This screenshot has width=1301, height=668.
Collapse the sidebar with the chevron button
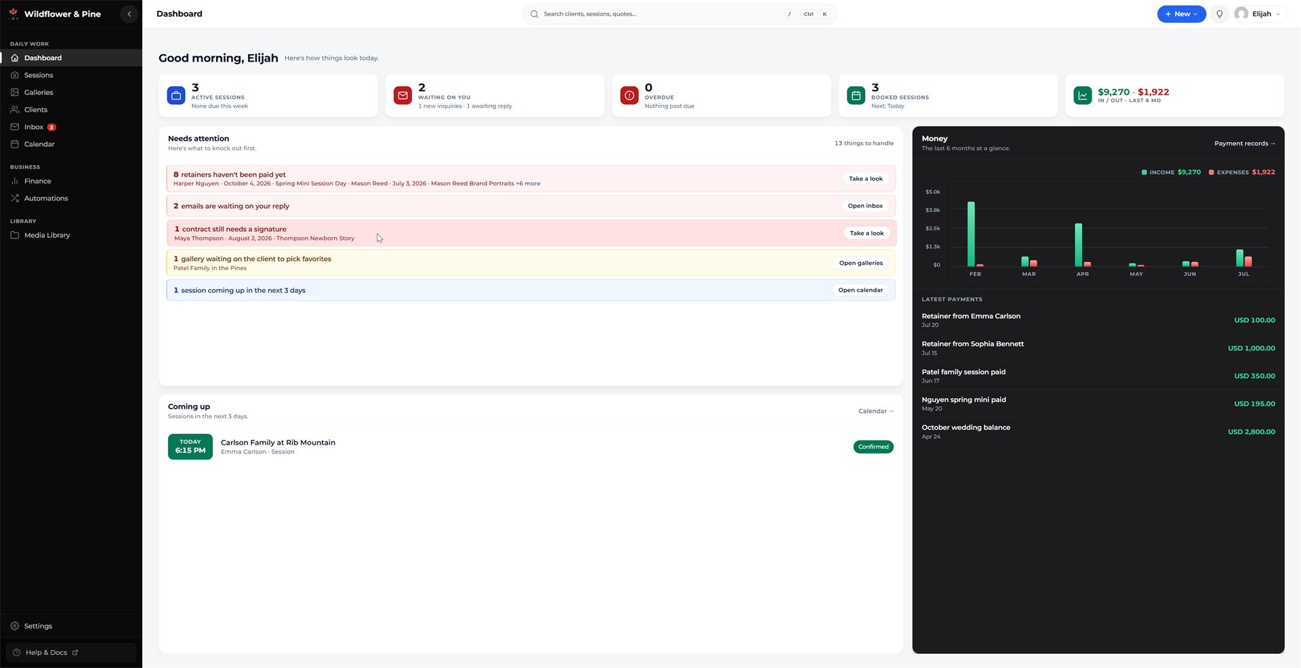(129, 14)
